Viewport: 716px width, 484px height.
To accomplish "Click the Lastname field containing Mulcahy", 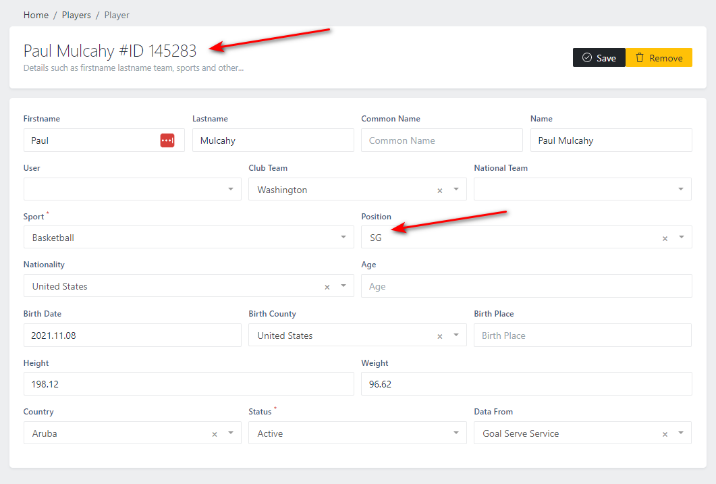I will pos(273,140).
